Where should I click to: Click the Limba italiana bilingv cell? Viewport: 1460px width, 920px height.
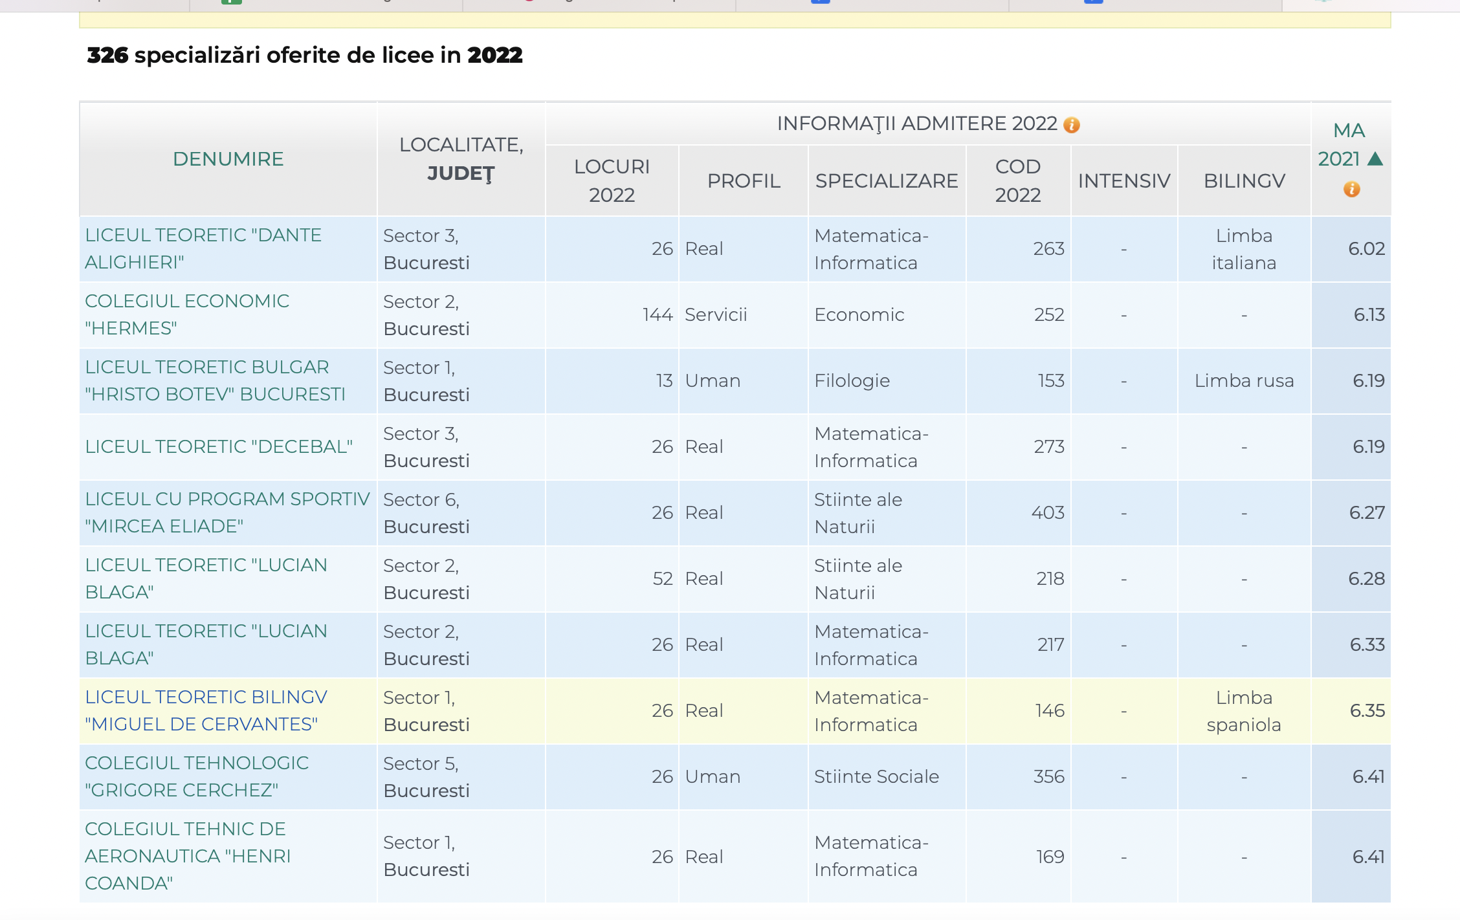(1243, 249)
